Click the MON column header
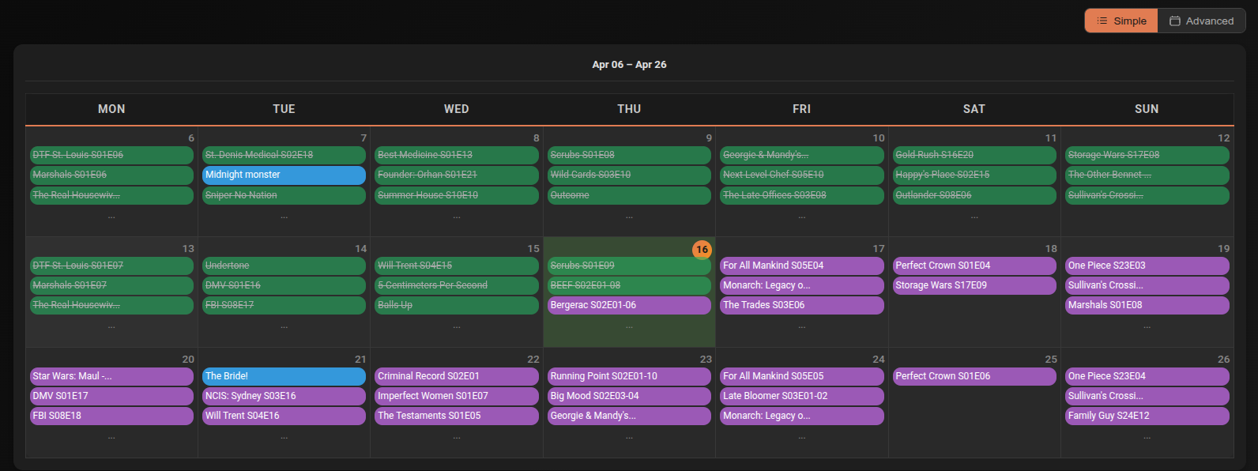This screenshot has width=1258, height=471. [x=111, y=109]
